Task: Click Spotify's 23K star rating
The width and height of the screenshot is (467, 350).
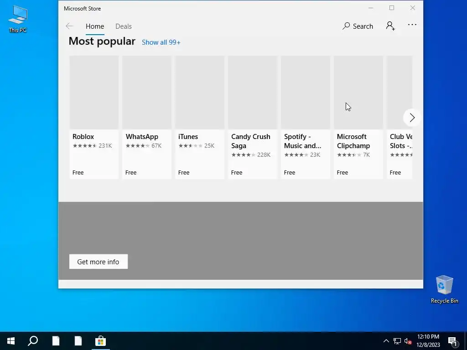Action: 302,155
